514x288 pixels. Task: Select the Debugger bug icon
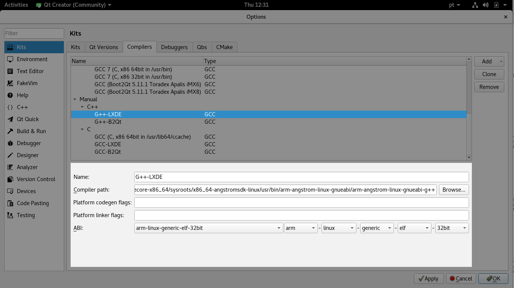click(x=10, y=143)
